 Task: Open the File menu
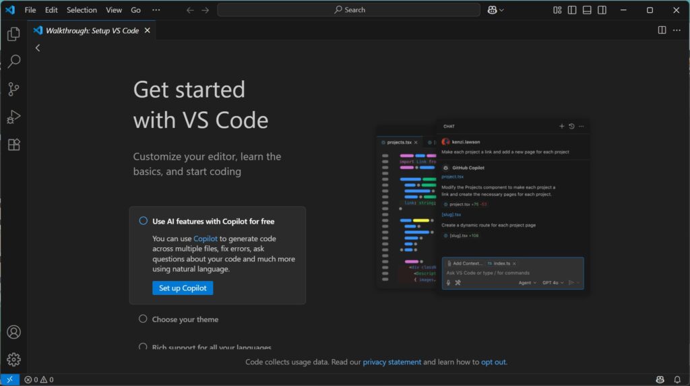pos(30,9)
